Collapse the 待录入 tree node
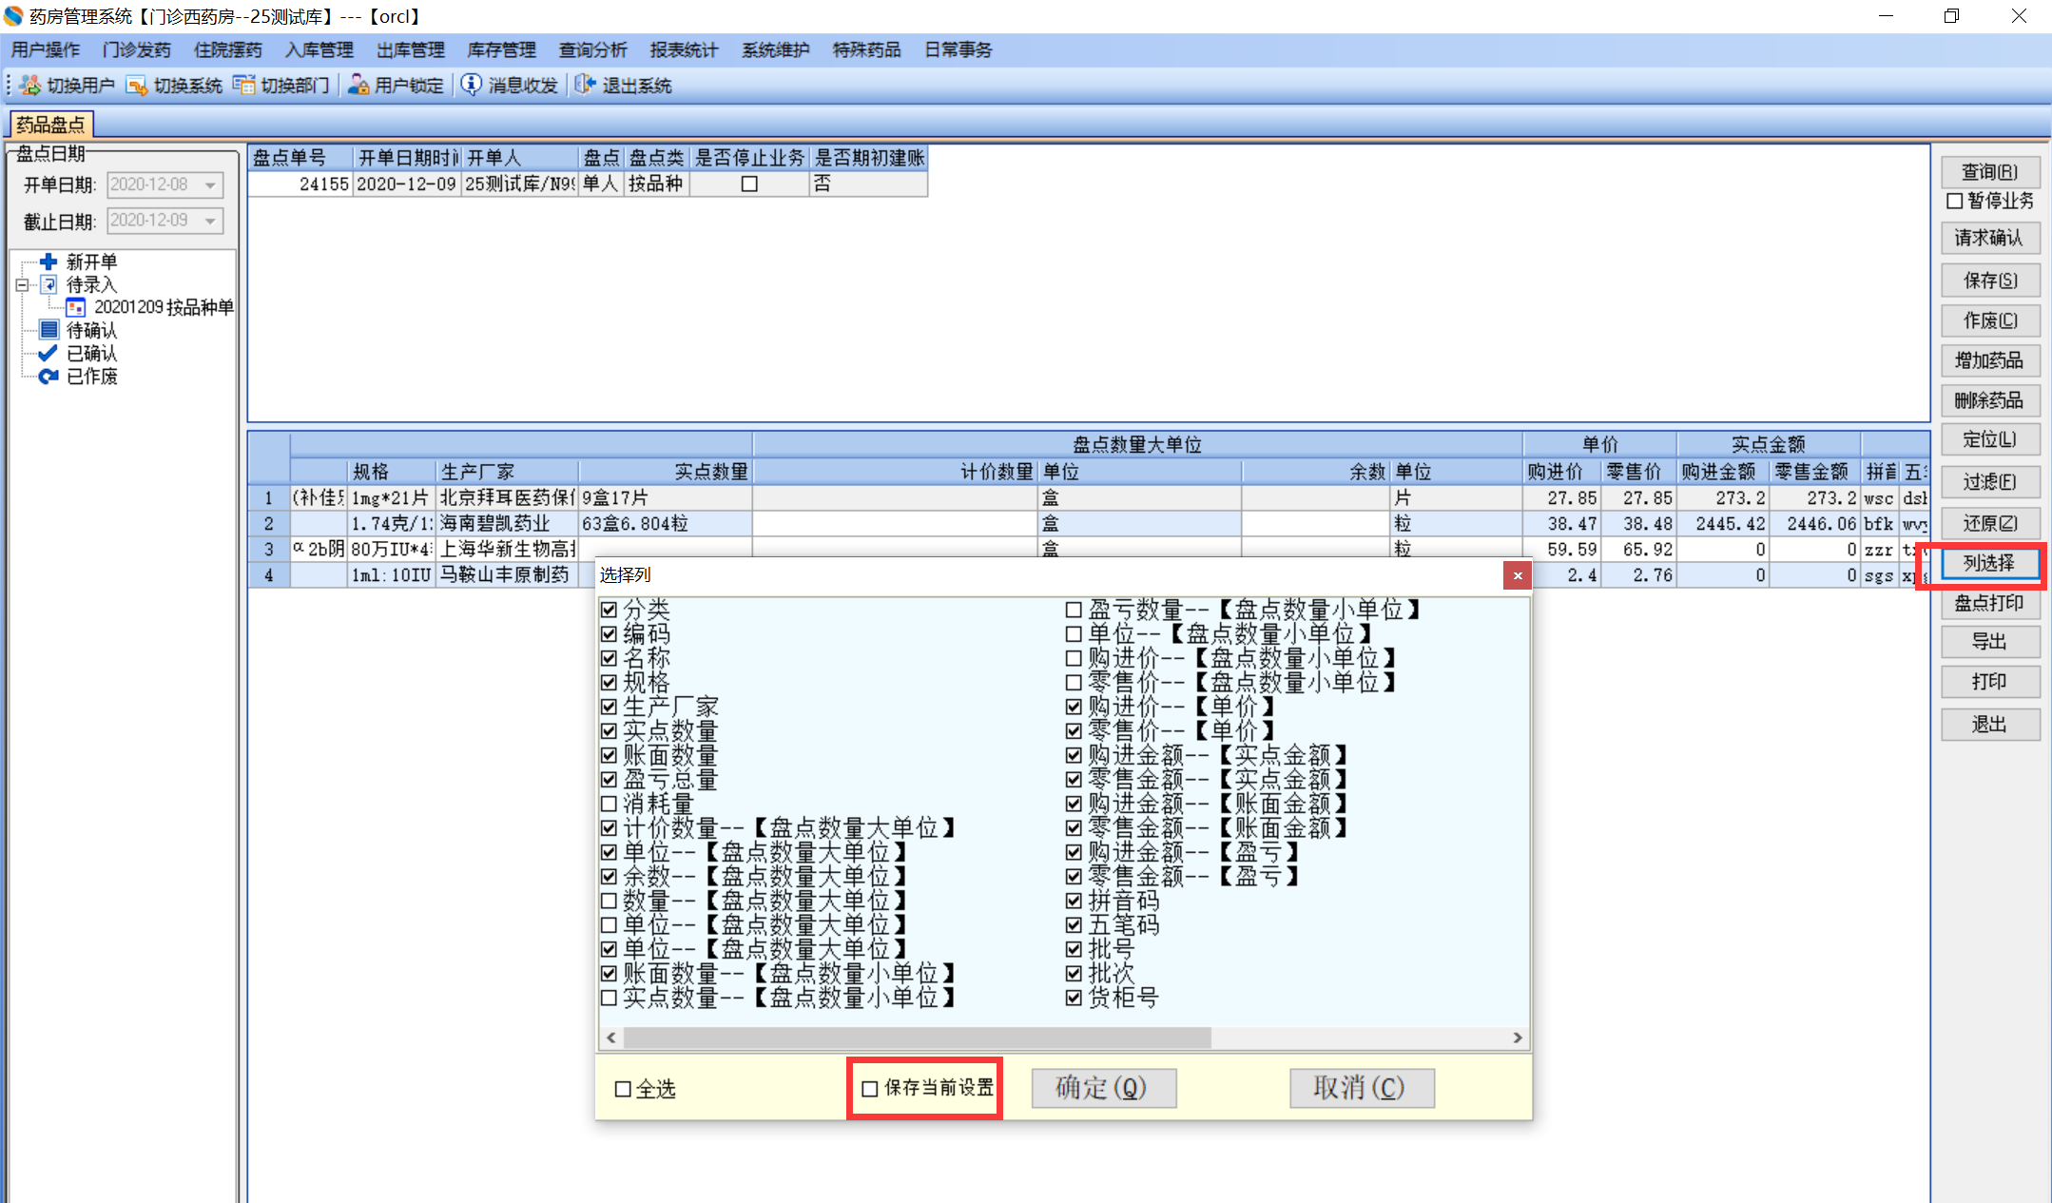The image size is (2052, 1203). point(22,284)
